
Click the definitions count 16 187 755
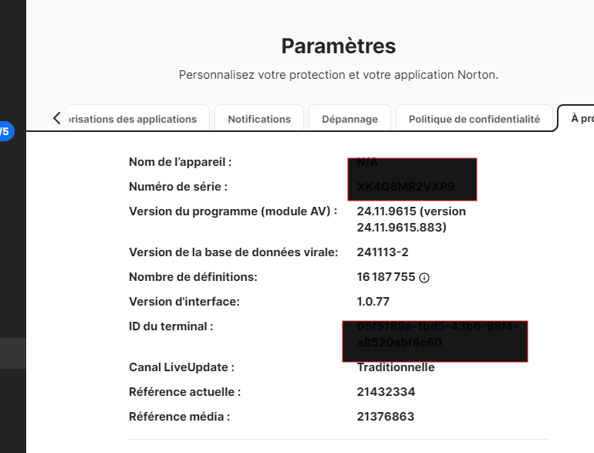(x=386, y=277)
